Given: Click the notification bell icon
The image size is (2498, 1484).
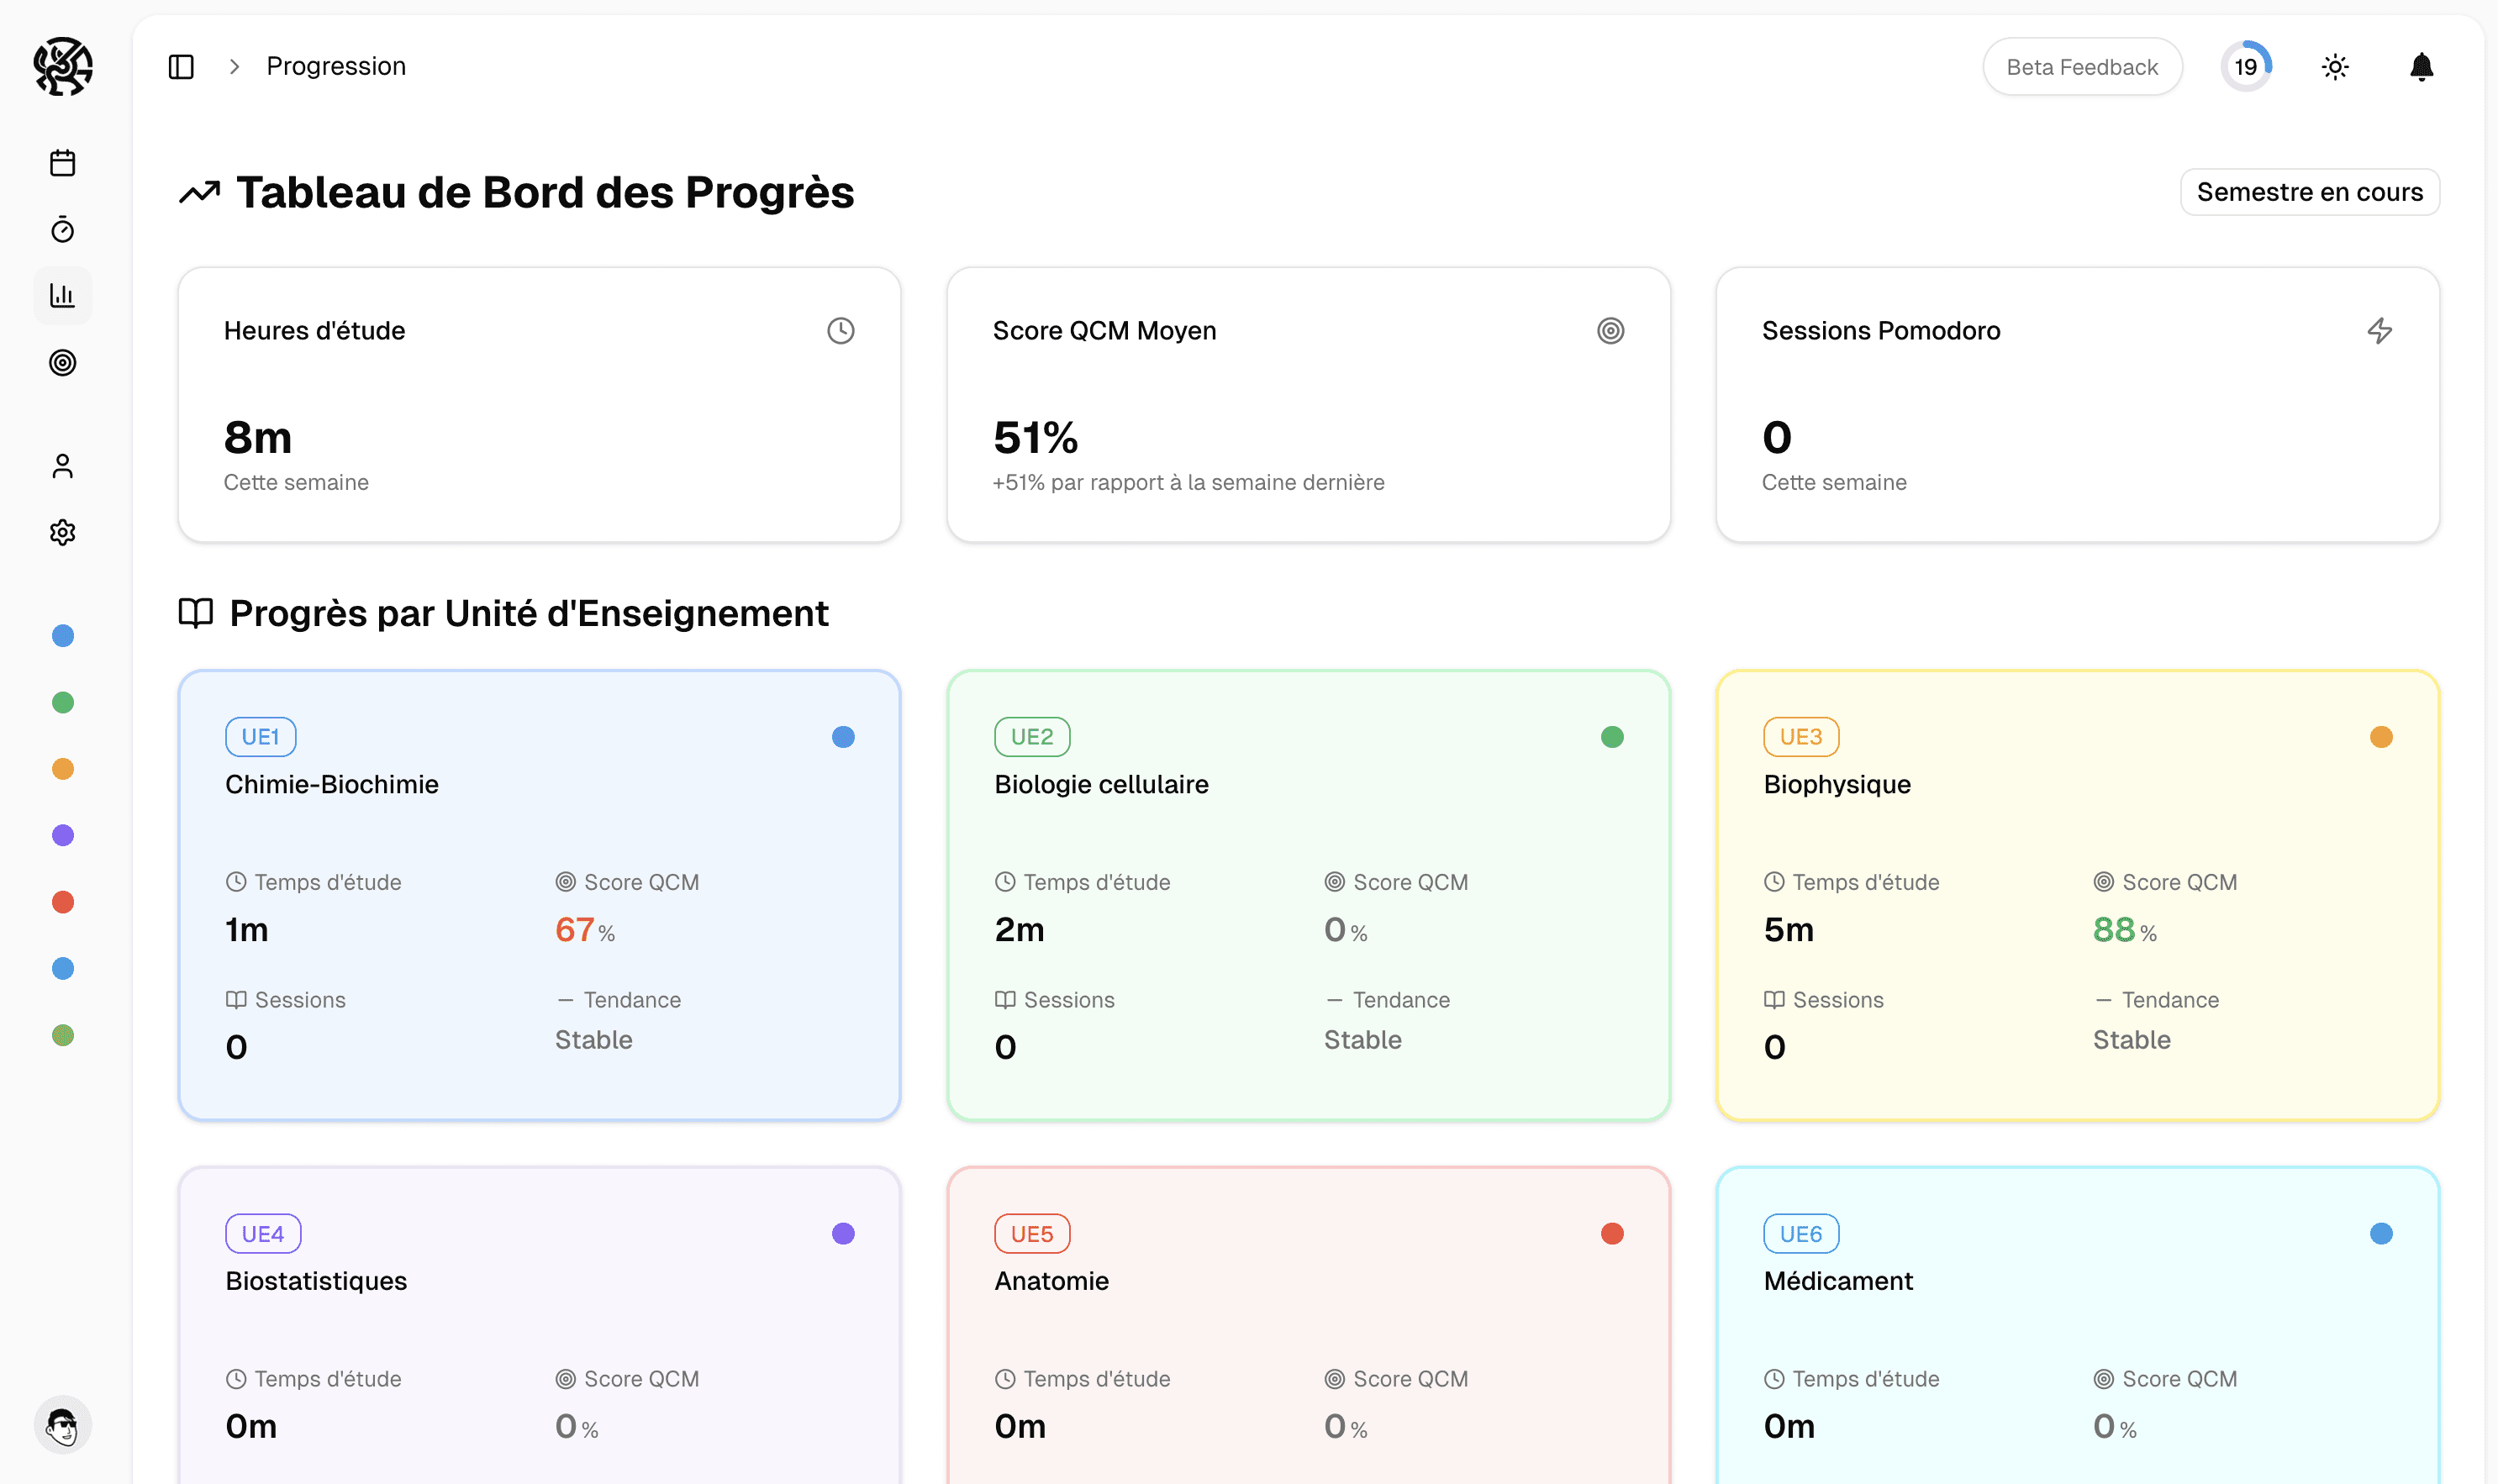Looking at the screenshot, I should pos(2421,67).
